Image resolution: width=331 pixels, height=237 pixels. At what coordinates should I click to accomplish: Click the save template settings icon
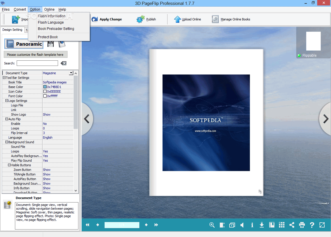pos(51,44)
